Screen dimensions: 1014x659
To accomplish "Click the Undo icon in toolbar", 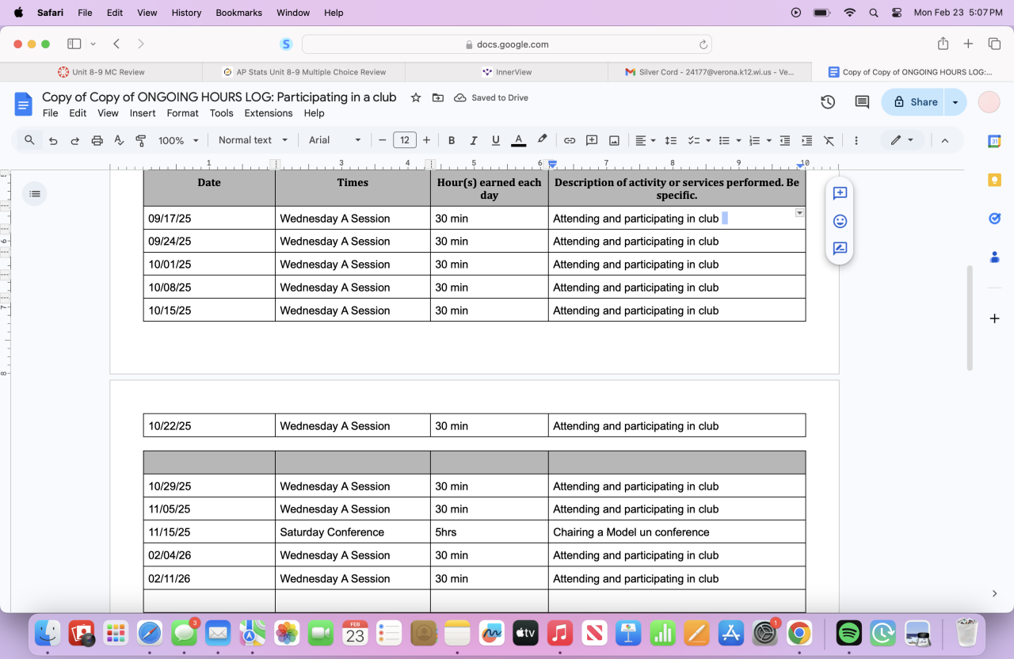I will click(53, 140).
